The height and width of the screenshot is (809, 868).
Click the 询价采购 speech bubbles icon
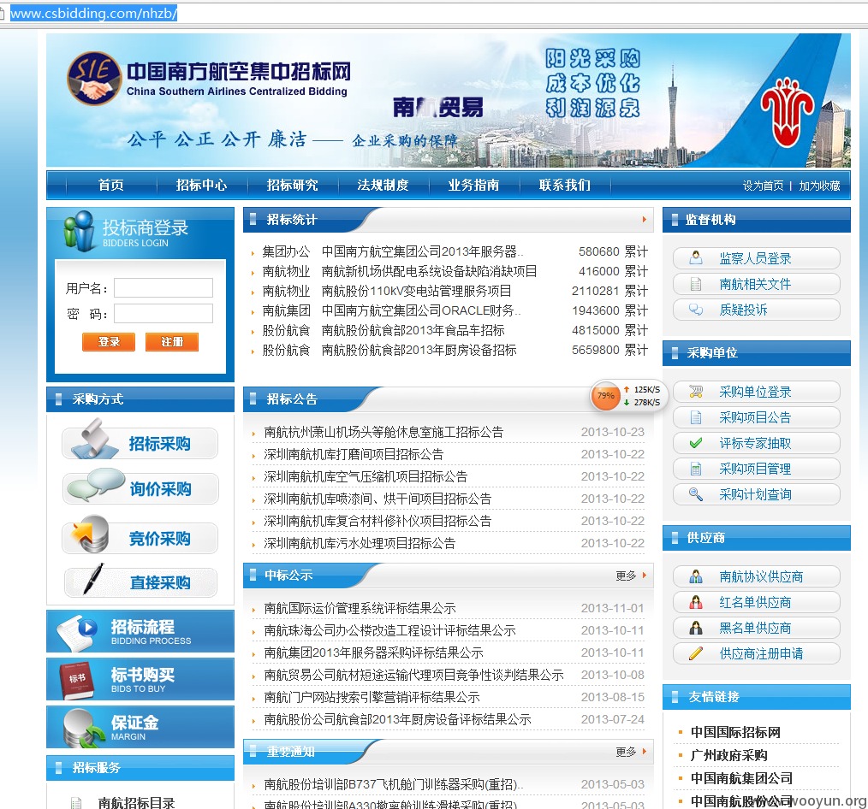95,484
